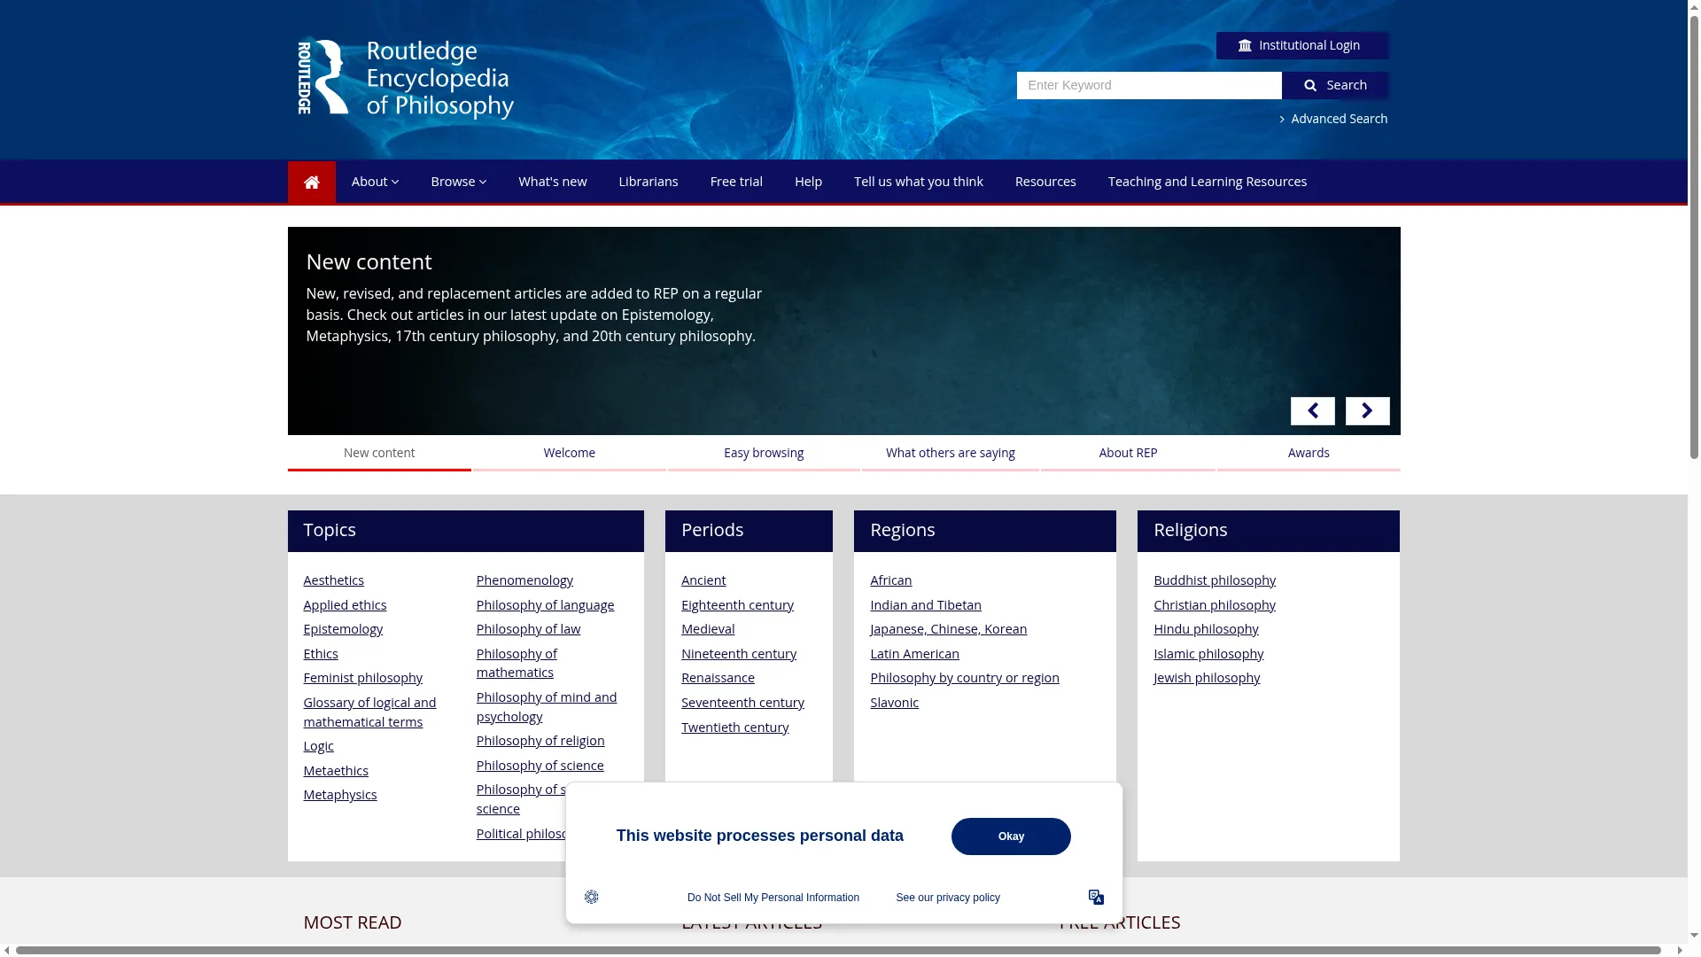Accept privacy notice with Okay button

click(x=1011, y=836)
